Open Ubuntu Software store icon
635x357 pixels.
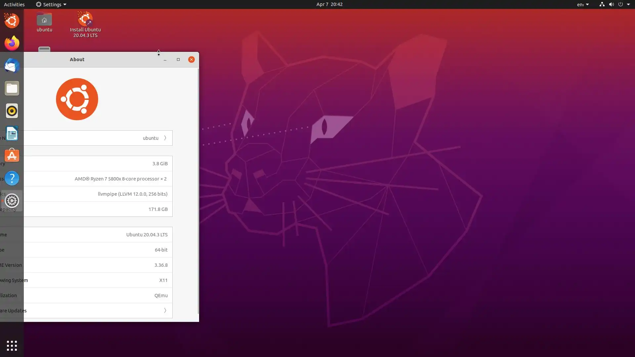12,156
